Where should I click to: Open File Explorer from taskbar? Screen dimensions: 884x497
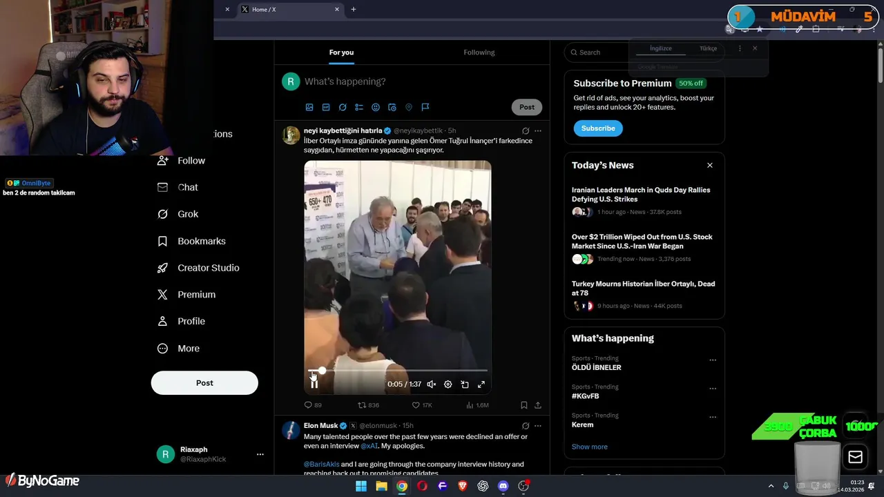point(381,486)
